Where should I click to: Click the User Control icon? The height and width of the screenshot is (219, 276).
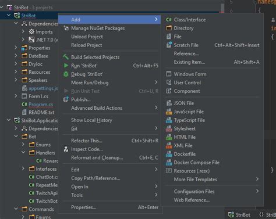[169, 82]
